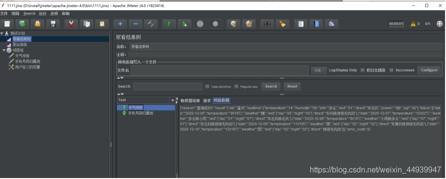Select 天气预报 result in results list

(135, 108)
